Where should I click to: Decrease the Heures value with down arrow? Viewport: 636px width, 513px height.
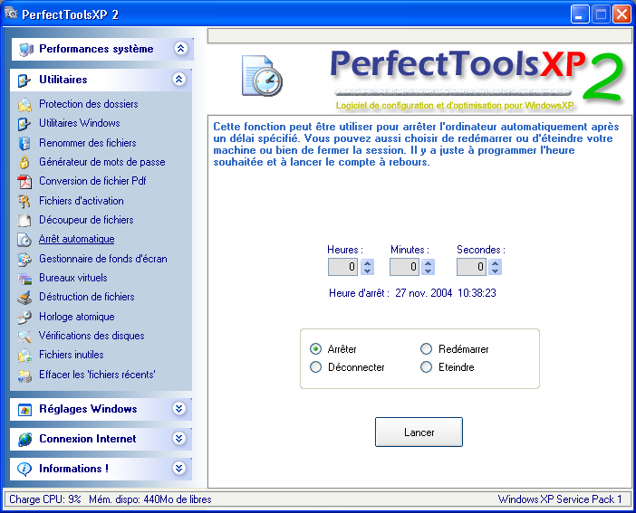click(x=367, y=271)
